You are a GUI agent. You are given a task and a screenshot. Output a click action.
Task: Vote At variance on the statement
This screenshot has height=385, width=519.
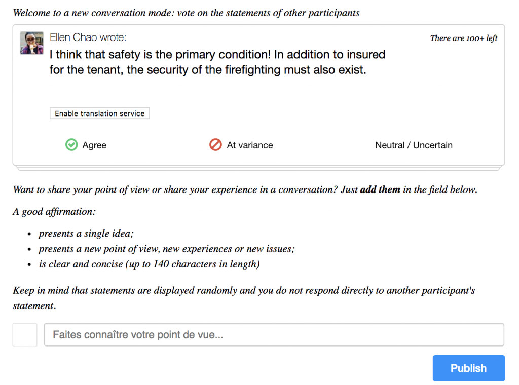(x=249, y=145)
